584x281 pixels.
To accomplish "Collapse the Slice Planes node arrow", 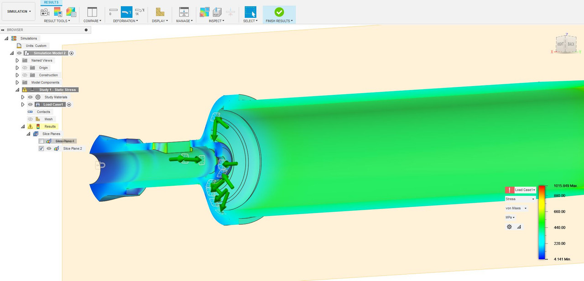I will click(x=28, y=134).
